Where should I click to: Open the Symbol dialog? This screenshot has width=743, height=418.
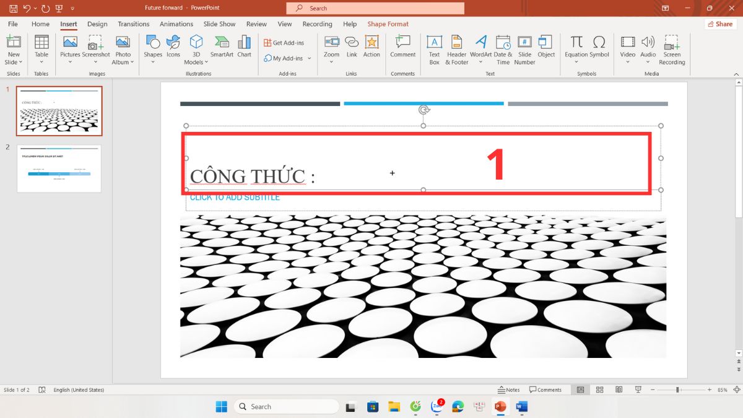pos(599,46)
